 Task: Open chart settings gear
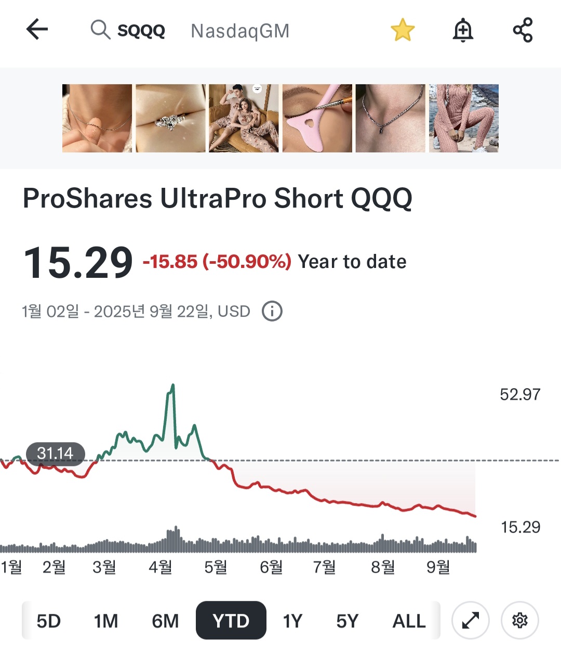point(519,620)
